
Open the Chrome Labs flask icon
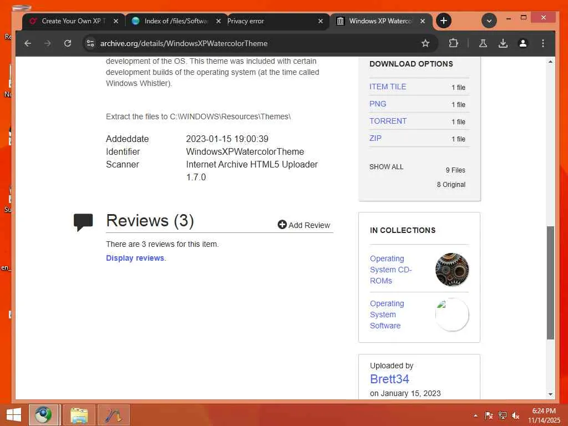[x=483, y=43]
